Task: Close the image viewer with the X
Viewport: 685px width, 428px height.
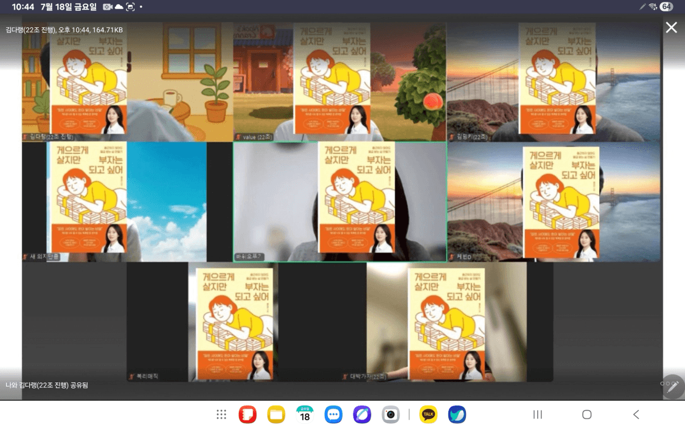Action: point(672,27)
